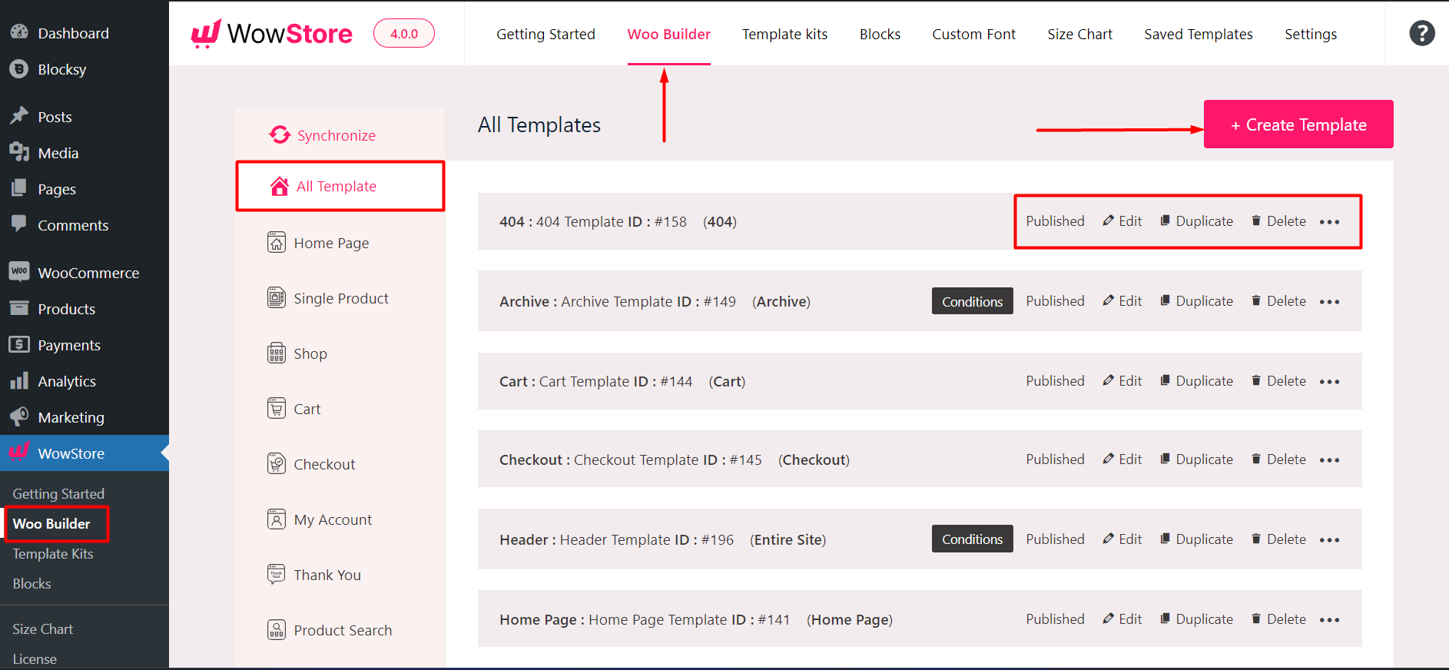Open Getting Started in WordPress submenu

click(x=58, y=494)
